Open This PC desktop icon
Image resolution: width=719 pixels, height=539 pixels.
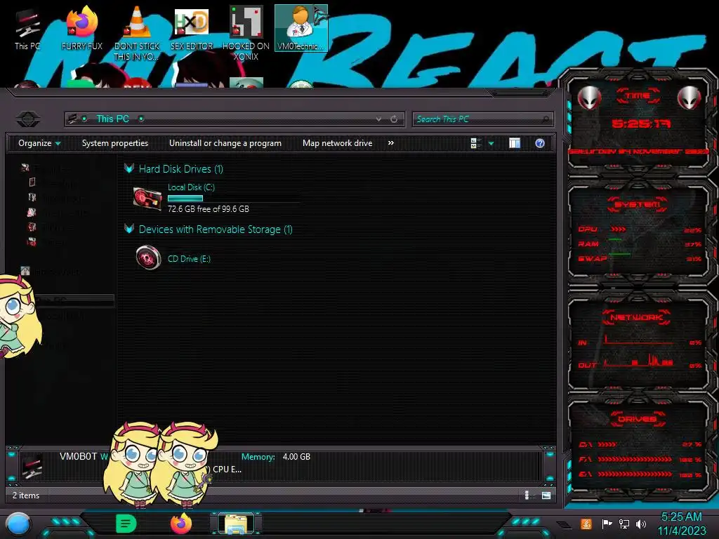coord(27,28)
